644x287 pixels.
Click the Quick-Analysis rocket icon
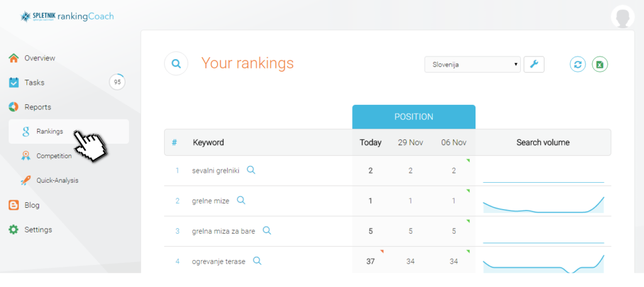tap(26, 180)
